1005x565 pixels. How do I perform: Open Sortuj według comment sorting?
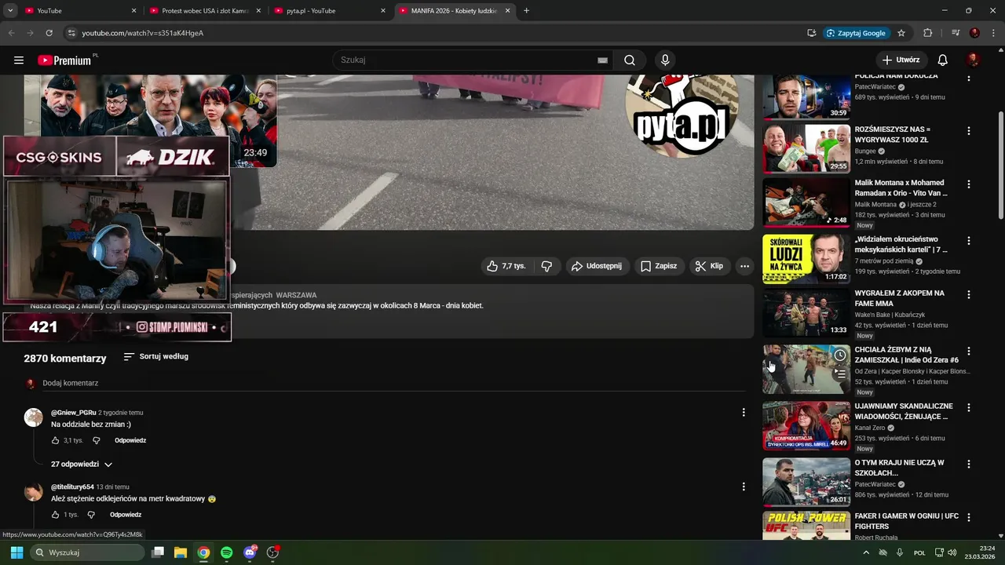156,356
